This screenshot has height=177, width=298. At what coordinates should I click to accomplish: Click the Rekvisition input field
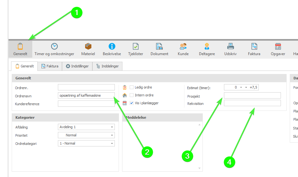(x=252, y=103)
